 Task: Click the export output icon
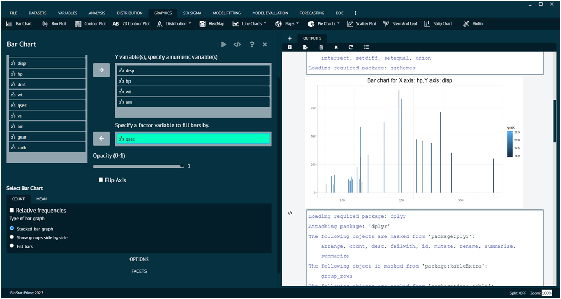pos(305,47)
